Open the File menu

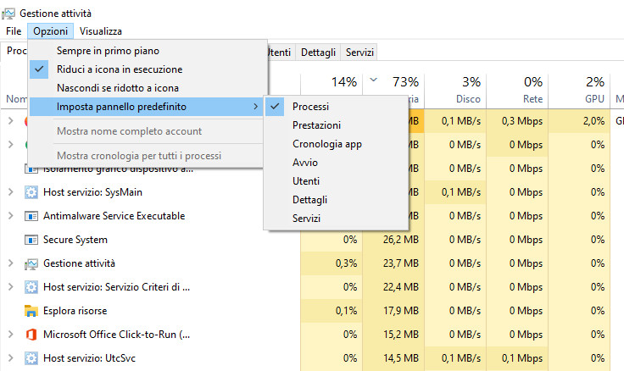point(14,30)
